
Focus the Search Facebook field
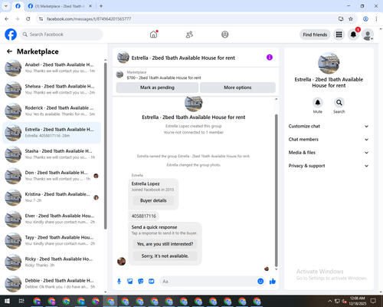coord(61,35)
